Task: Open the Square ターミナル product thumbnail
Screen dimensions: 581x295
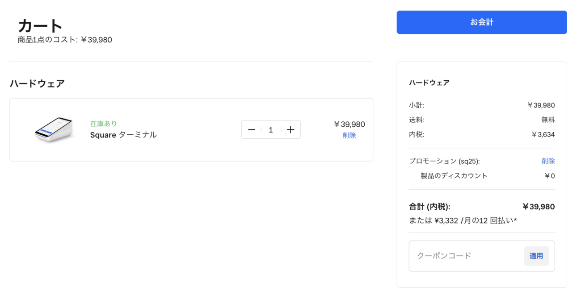Action: (54, 130)
